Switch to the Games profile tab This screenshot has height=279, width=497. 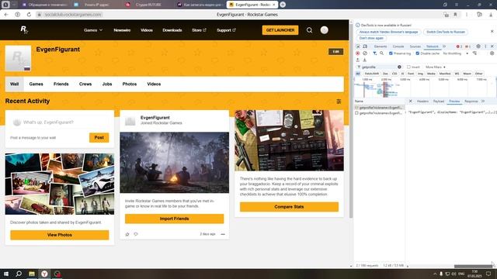36,84
